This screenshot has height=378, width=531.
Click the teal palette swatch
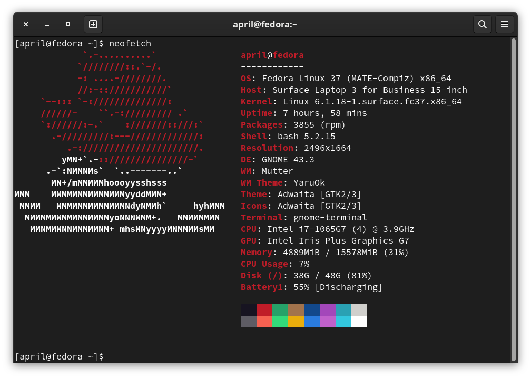point(343,310)
